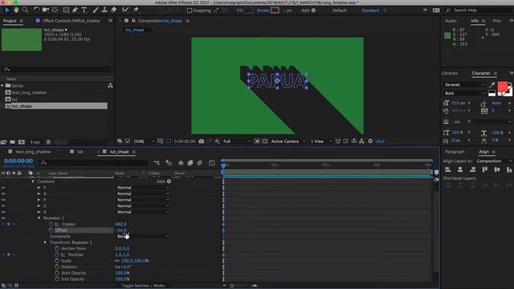Select the Zoom magnifier tool
The height and width of the screenshot is (289, 514).
[25, 10]
